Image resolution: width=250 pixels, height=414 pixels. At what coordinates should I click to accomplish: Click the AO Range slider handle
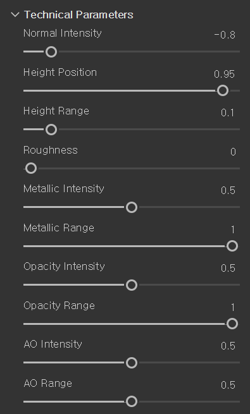coord(132,401)
